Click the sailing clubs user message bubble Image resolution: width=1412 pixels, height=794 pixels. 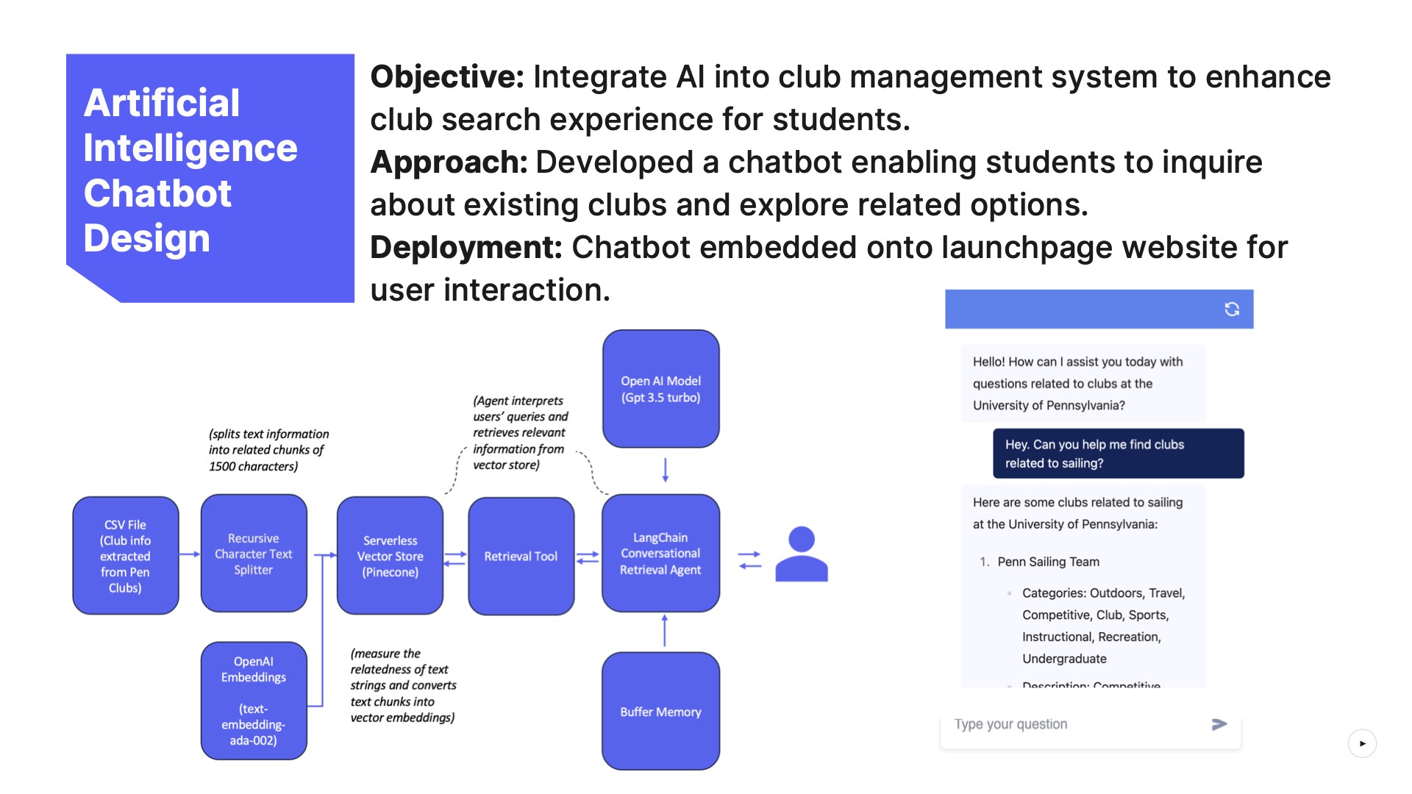(1118, 454)
